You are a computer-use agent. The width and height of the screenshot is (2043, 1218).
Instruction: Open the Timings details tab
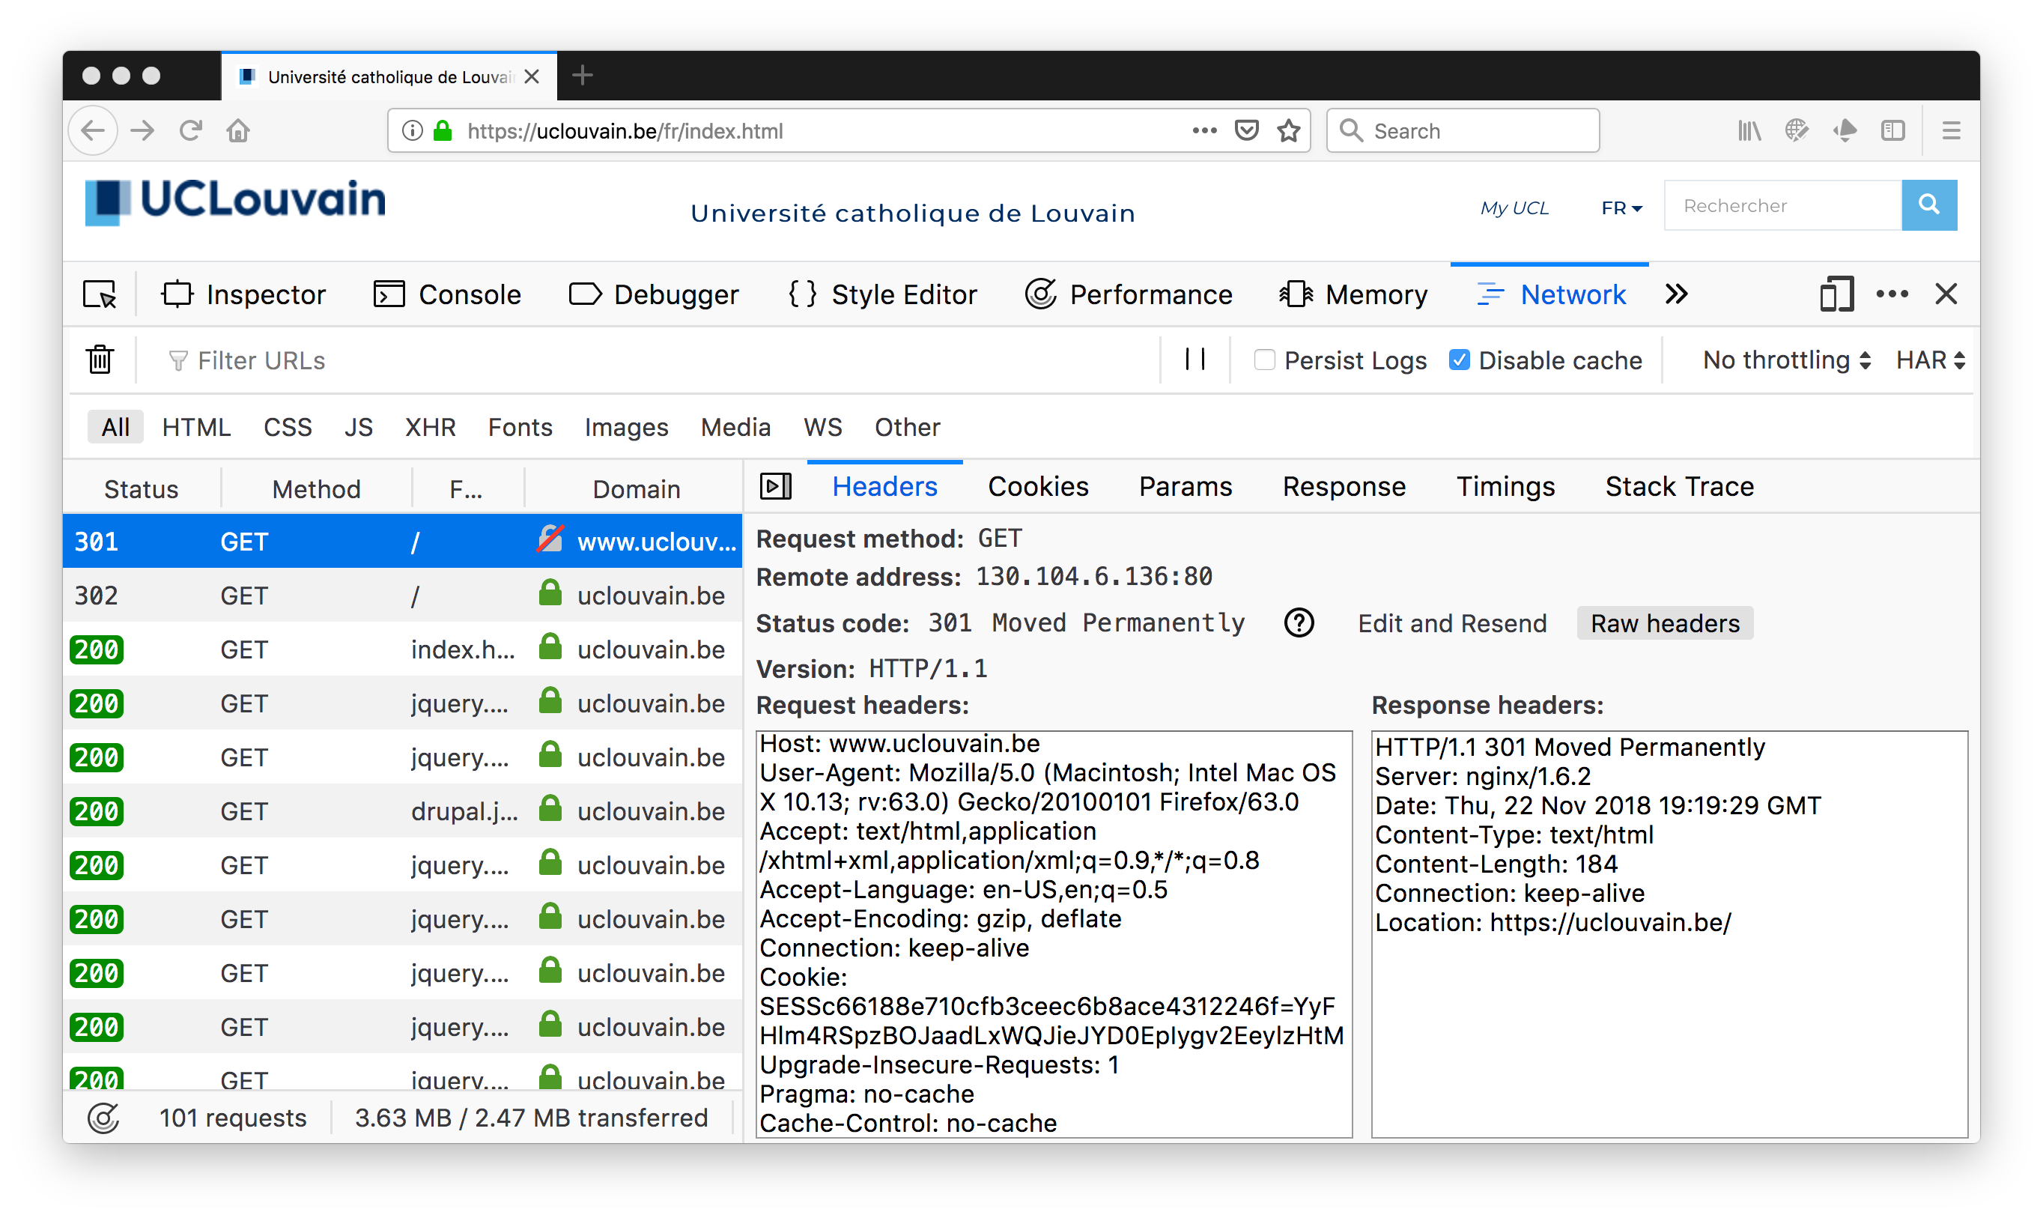coord(1505,487)
